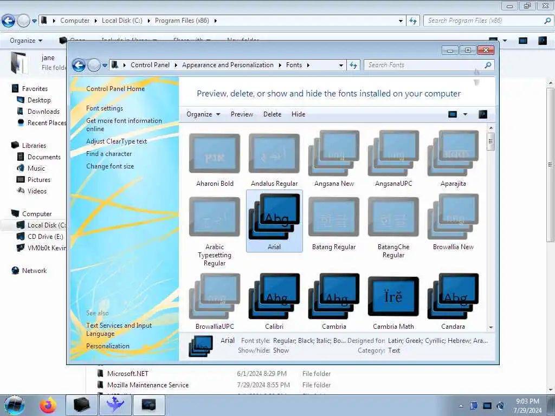The height and width of the screenshot is (416, 555).
Task: Select the BatangChe Regular font icon
Action: tap(393, 217)
